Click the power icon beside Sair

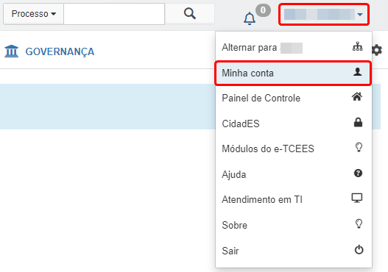coord(359,249)
